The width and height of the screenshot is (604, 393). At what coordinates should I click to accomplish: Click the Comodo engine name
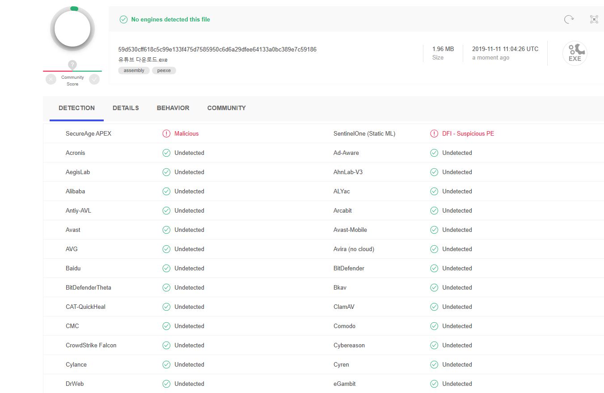345,326
